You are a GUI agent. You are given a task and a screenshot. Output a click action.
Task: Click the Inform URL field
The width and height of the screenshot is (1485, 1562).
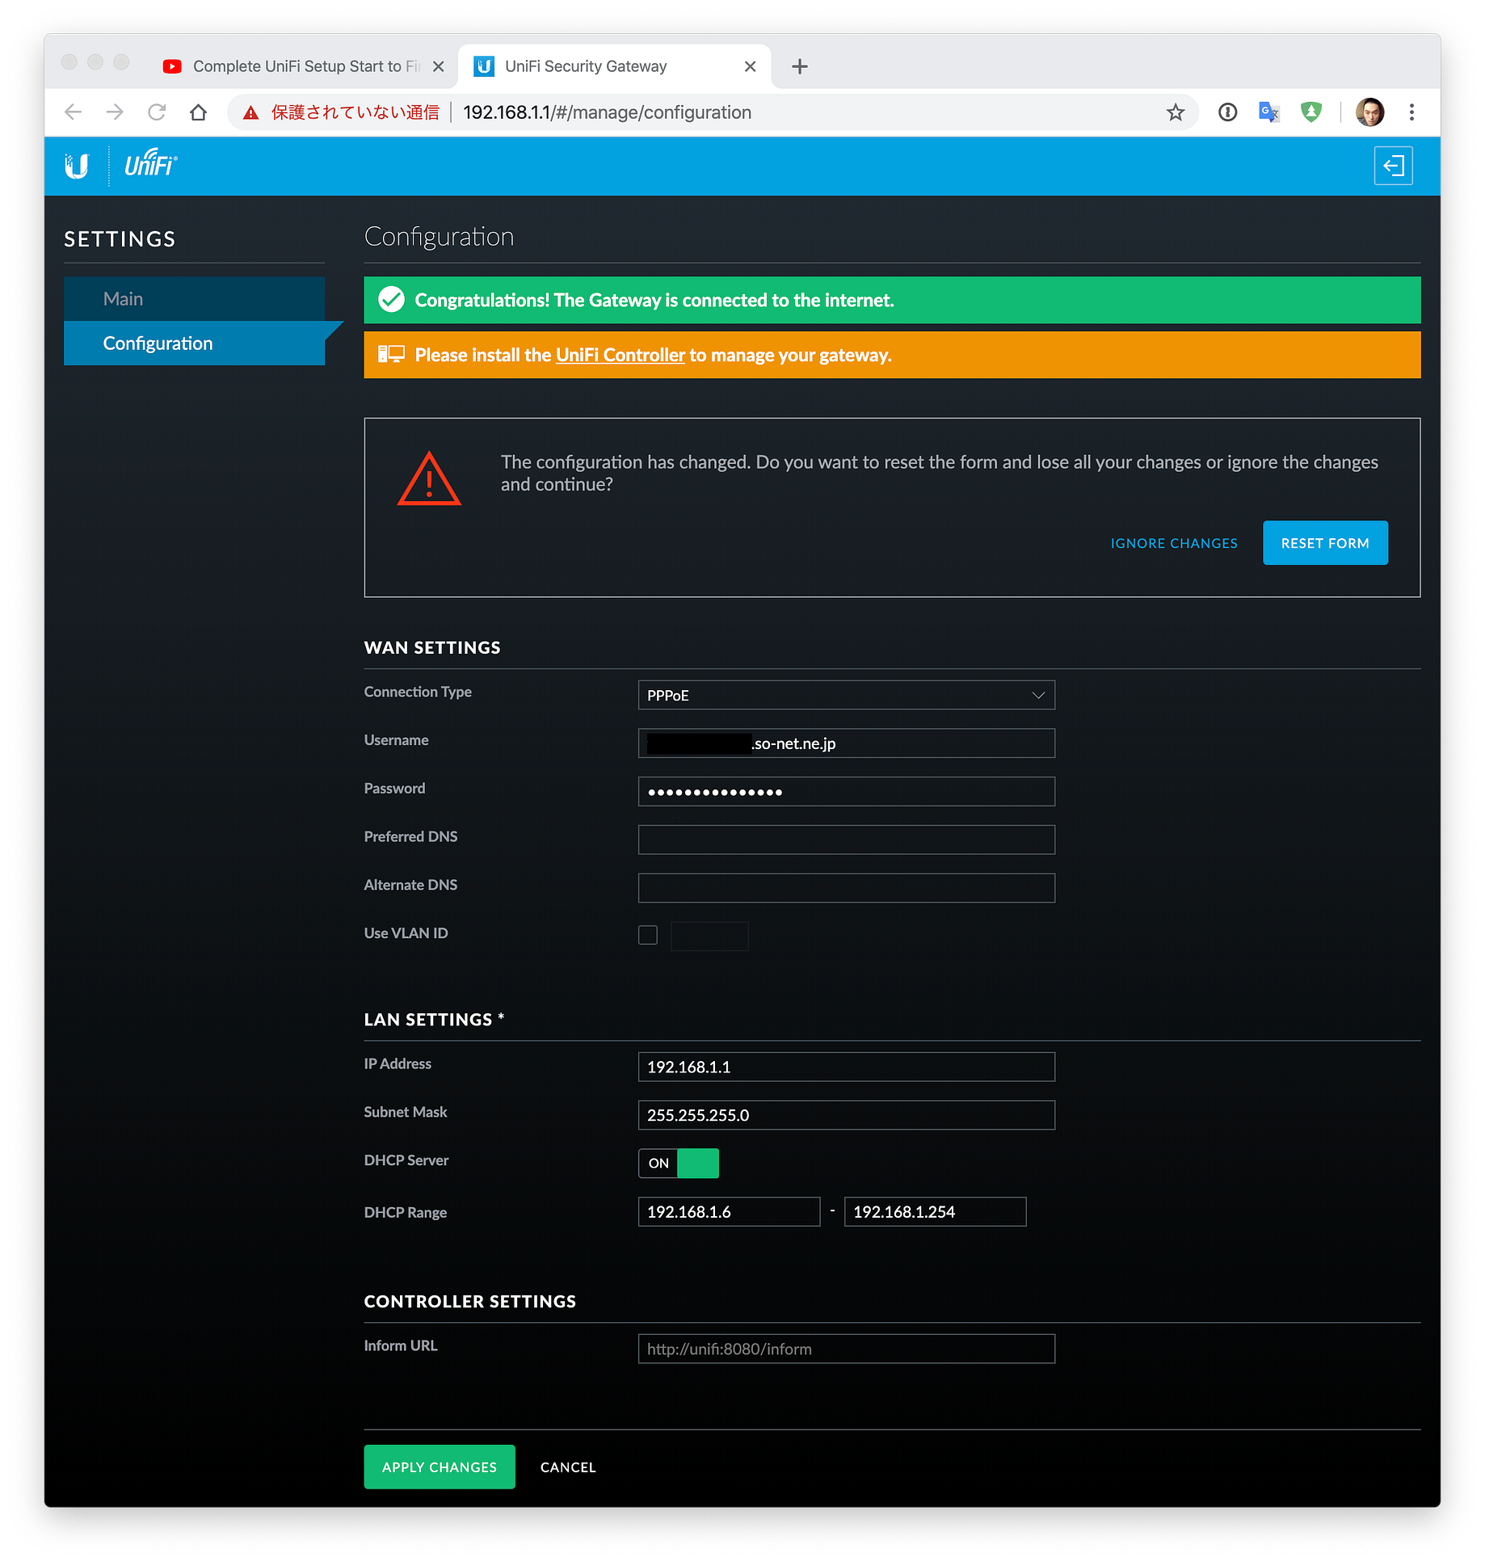pyautogui.click(x=847, y=1349)
